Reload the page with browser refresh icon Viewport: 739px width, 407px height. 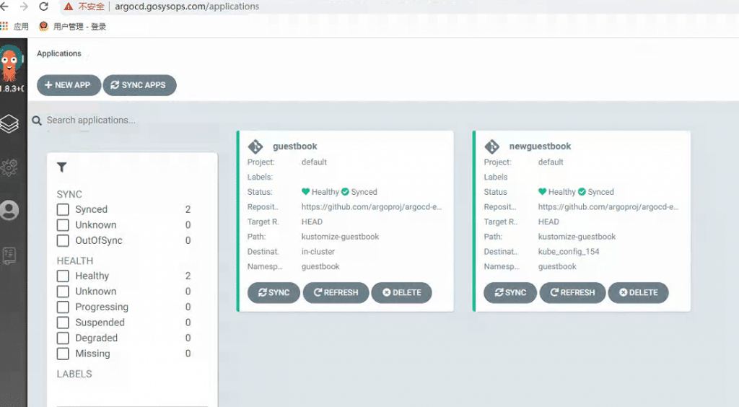point(44,6)
